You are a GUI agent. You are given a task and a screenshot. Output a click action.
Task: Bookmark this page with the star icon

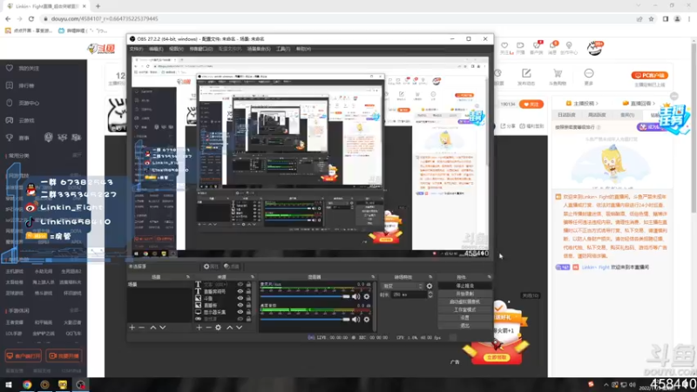pyautogui.click(x=651, y=18)
